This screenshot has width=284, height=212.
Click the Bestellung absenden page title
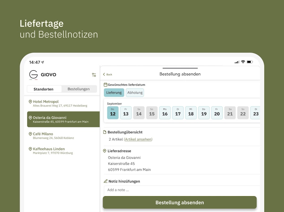click(180, 74)
